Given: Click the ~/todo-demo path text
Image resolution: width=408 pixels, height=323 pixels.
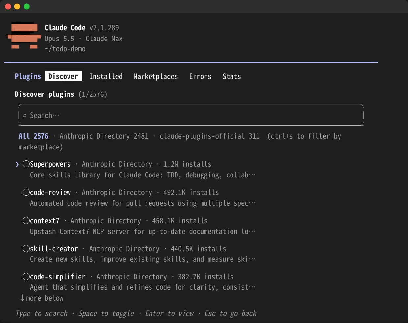Looking at the screenshot, I should (65, 49).
